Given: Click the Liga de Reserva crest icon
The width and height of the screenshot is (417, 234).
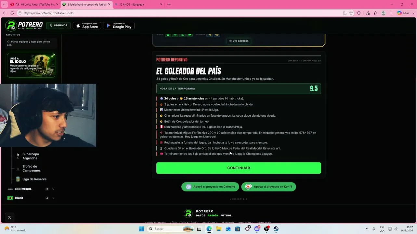Looking at the screenshot, I should click(x=18, y=179).
